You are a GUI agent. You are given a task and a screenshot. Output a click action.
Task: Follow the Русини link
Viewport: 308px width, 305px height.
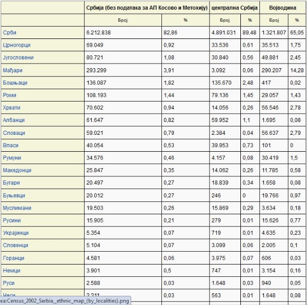pyautogui.click(x=12, y=220)
